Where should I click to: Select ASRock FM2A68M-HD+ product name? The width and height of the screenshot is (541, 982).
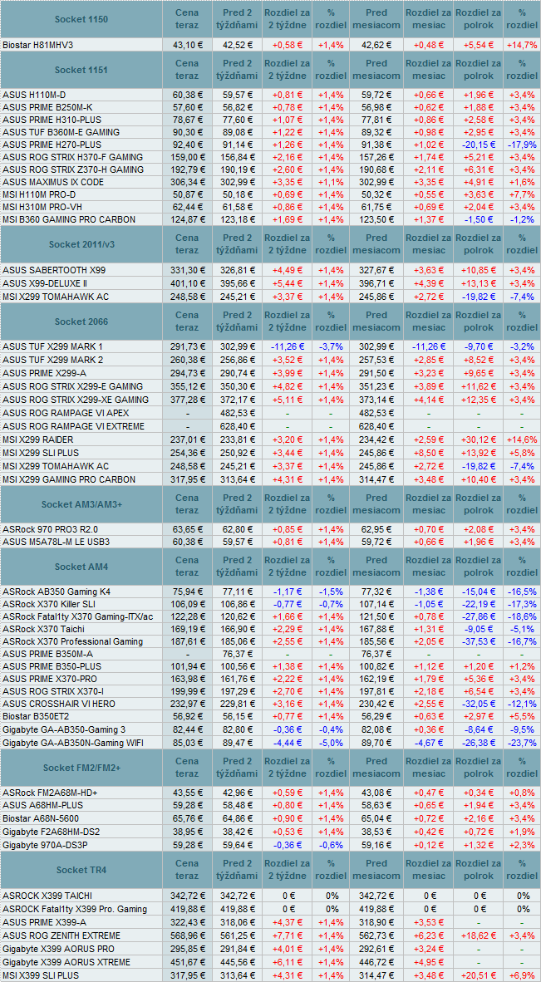(49, 793)
